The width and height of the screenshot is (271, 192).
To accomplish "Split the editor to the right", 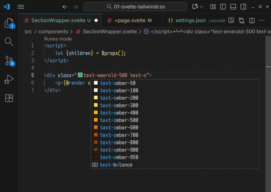I will [252, 20].
